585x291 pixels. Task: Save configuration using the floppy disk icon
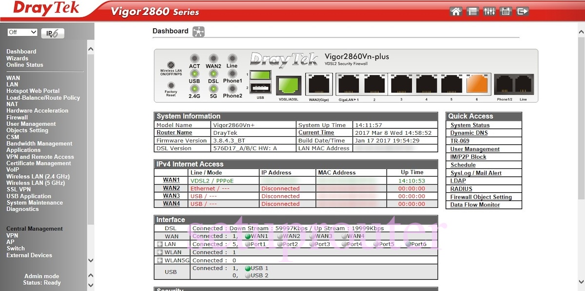[x=506, y=10]
